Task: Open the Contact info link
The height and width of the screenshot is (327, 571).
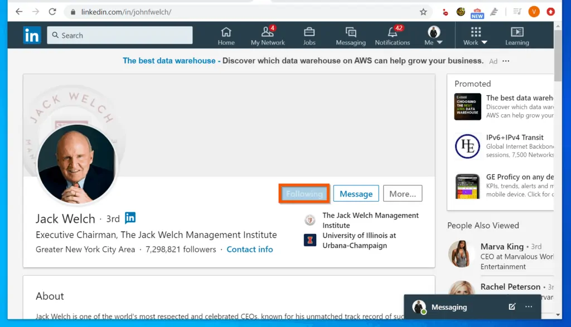Action: point(249,249)
